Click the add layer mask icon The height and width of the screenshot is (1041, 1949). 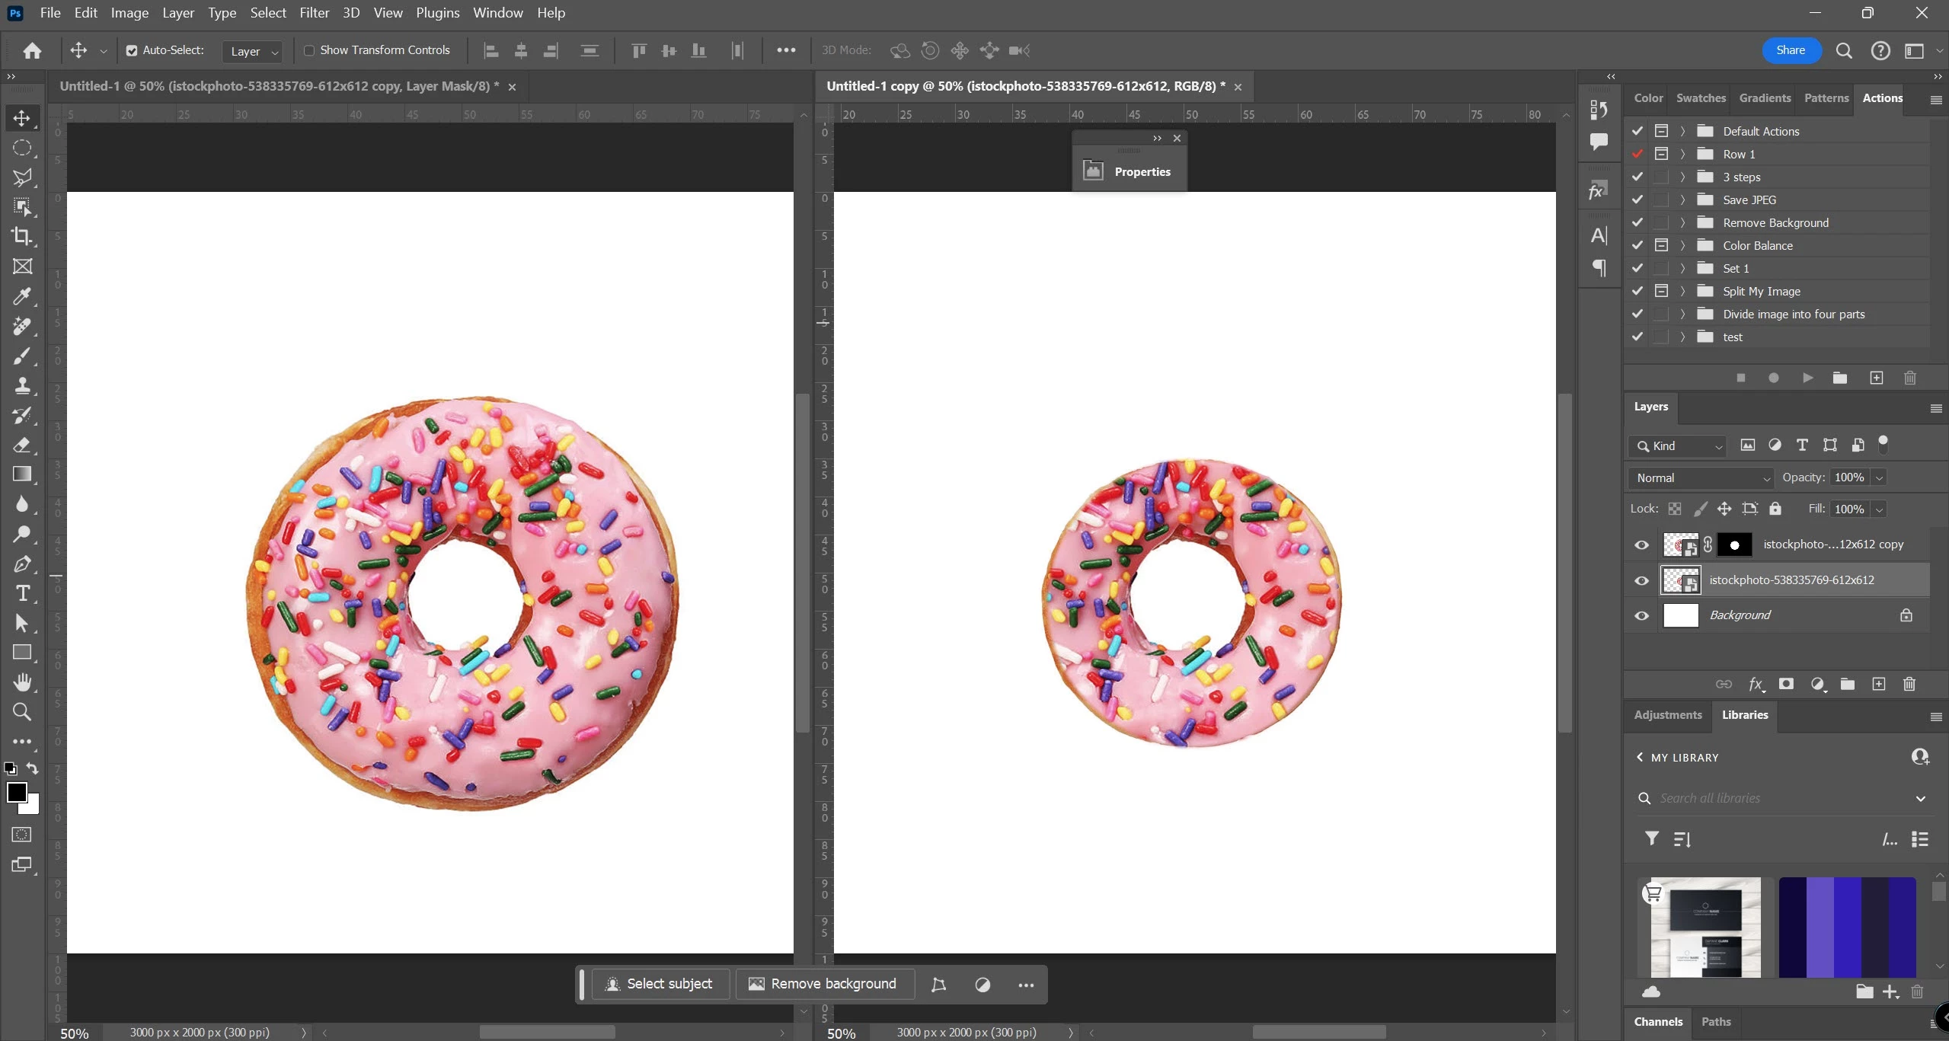[x=1785, y=684]
